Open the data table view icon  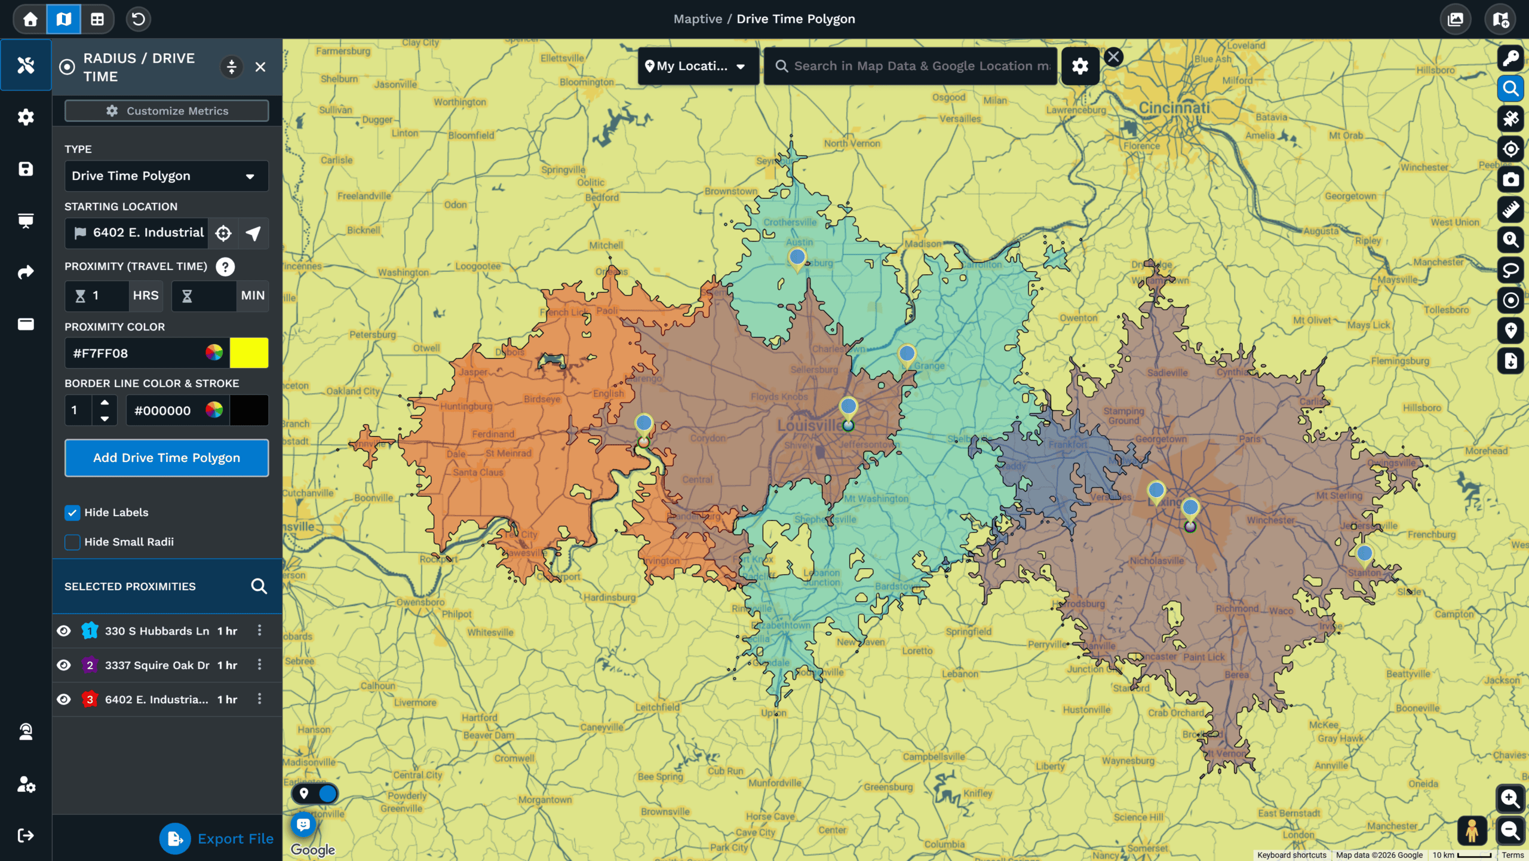pyautogui.click(x=97, y=19)
